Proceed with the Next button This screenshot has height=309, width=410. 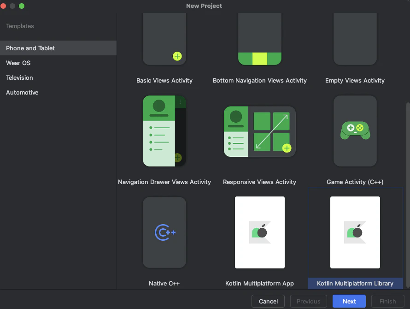[349, 301]
